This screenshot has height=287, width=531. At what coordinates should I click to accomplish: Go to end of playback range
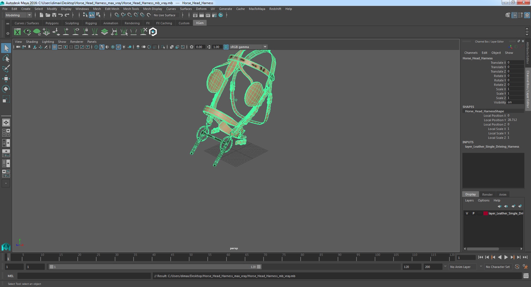coord(525,257)
